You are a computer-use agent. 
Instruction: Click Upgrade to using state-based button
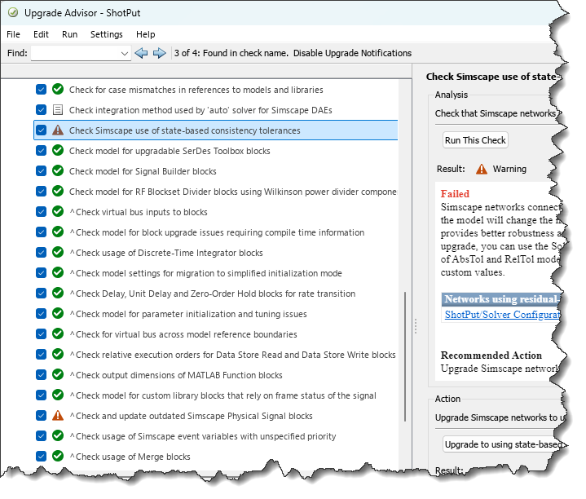[503, 444]
